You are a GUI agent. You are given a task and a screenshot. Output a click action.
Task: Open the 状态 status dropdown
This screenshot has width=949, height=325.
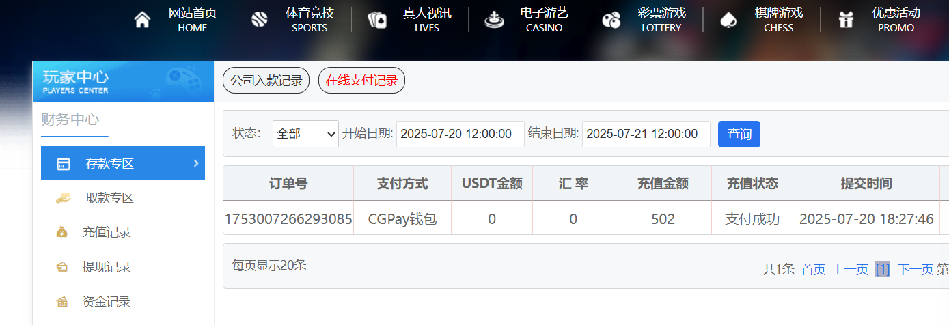click(x=305, y=134)
